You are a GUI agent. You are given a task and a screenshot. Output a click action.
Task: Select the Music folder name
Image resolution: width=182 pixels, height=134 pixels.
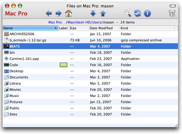[14, 96]
